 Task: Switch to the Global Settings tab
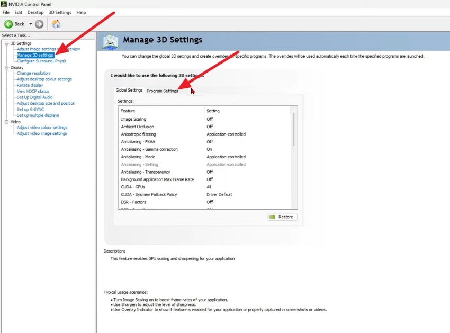[x=129, y=90]
